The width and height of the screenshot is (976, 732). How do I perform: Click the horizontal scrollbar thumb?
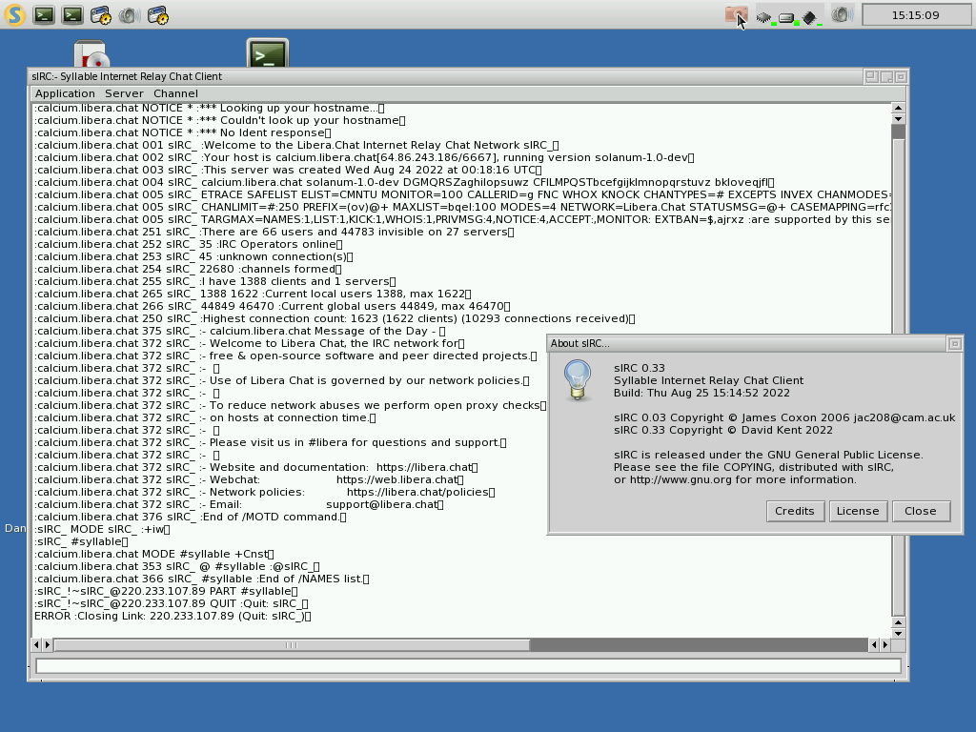292,645
